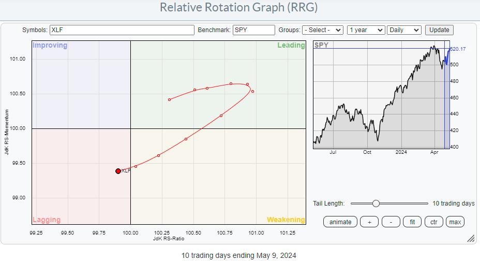Click the resize grip at bottom-right corner
Image resolution: width=480 pixels, height=261 pixels.
point(471,239)
